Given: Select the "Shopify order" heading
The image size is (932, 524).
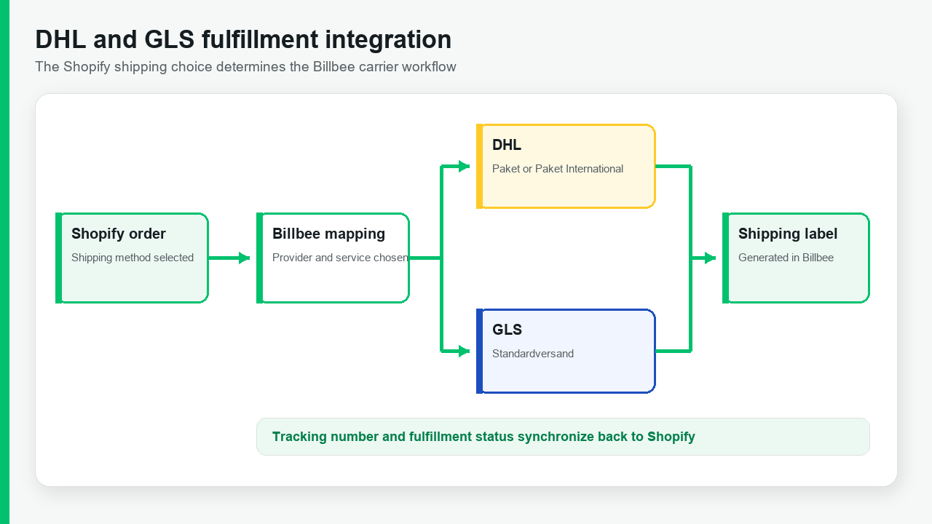Looking at the screenshot, I should 119,234.
